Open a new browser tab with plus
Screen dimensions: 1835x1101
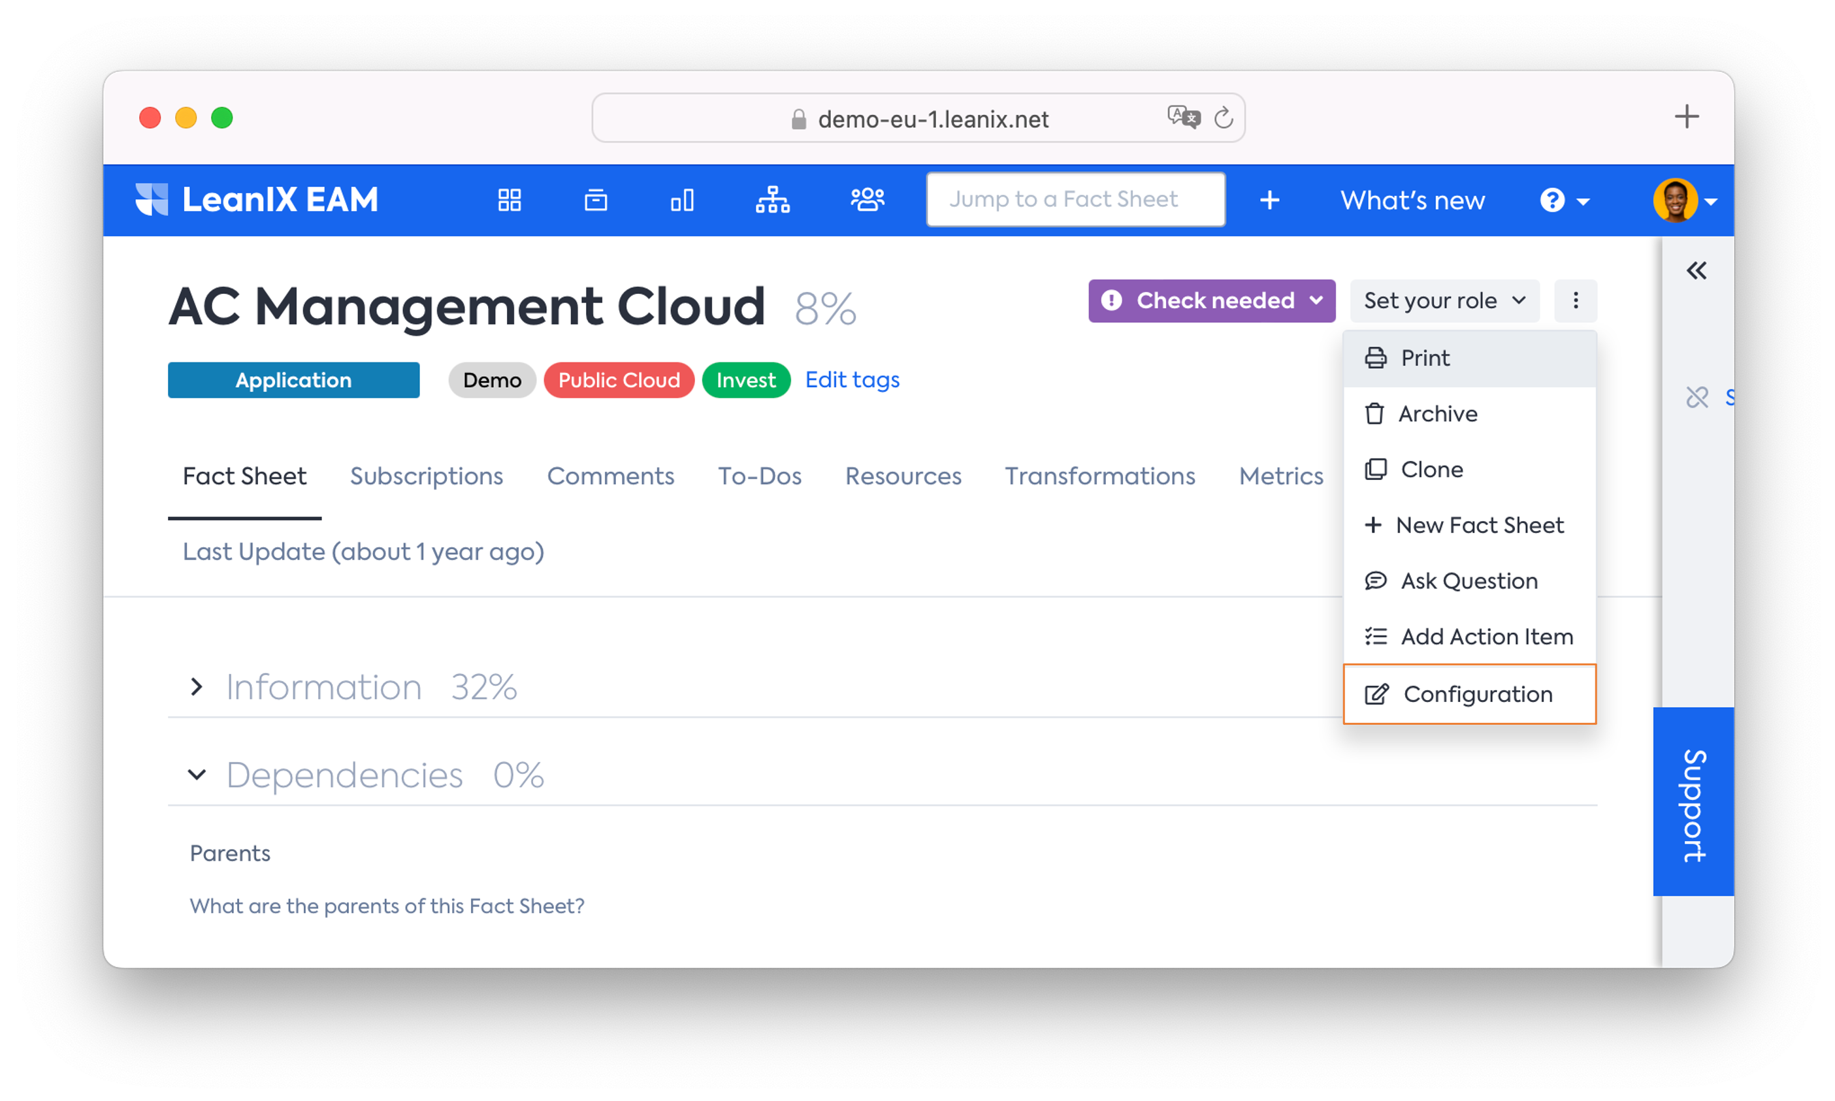click(x=1686, y=116)
